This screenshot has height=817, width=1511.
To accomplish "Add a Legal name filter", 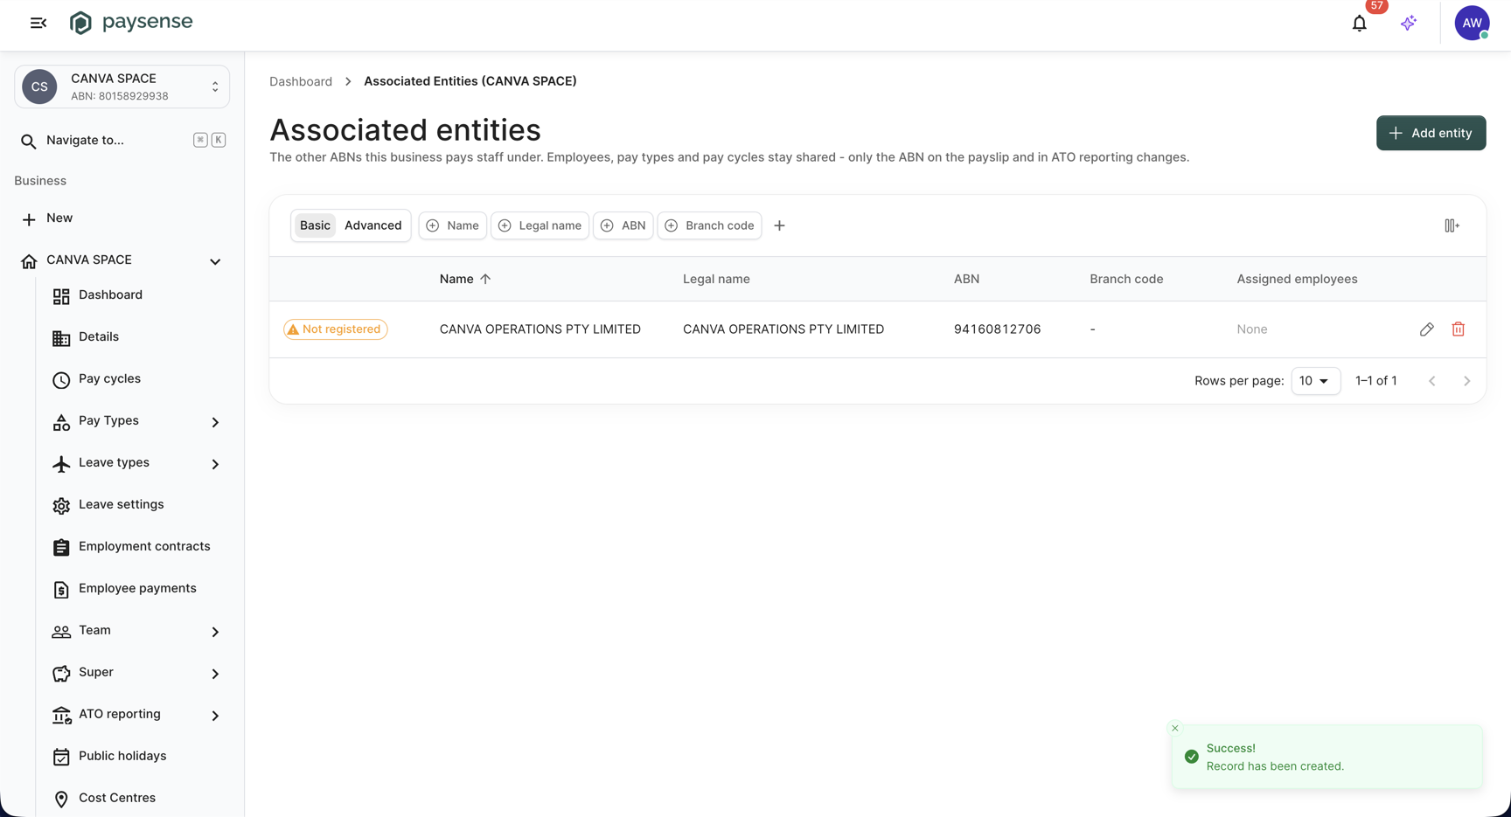I will click(540, 225).
